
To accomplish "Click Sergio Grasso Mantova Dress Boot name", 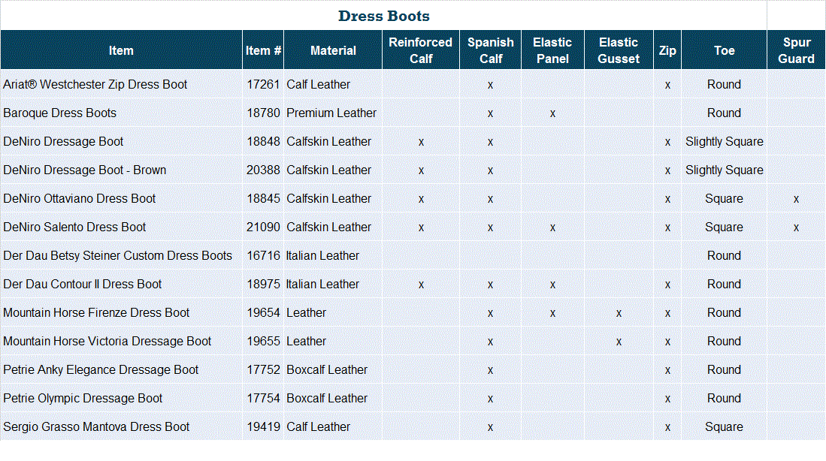I will (x=96, y=426).
